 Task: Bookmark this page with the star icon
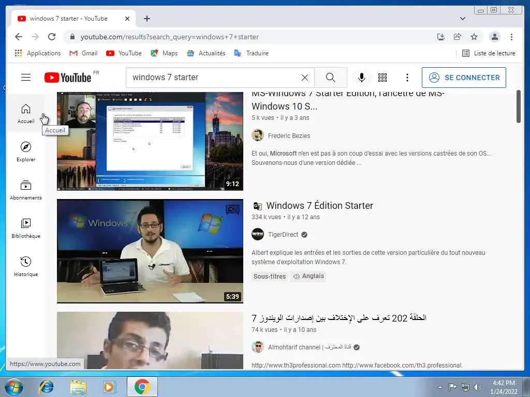click(474, 37)
